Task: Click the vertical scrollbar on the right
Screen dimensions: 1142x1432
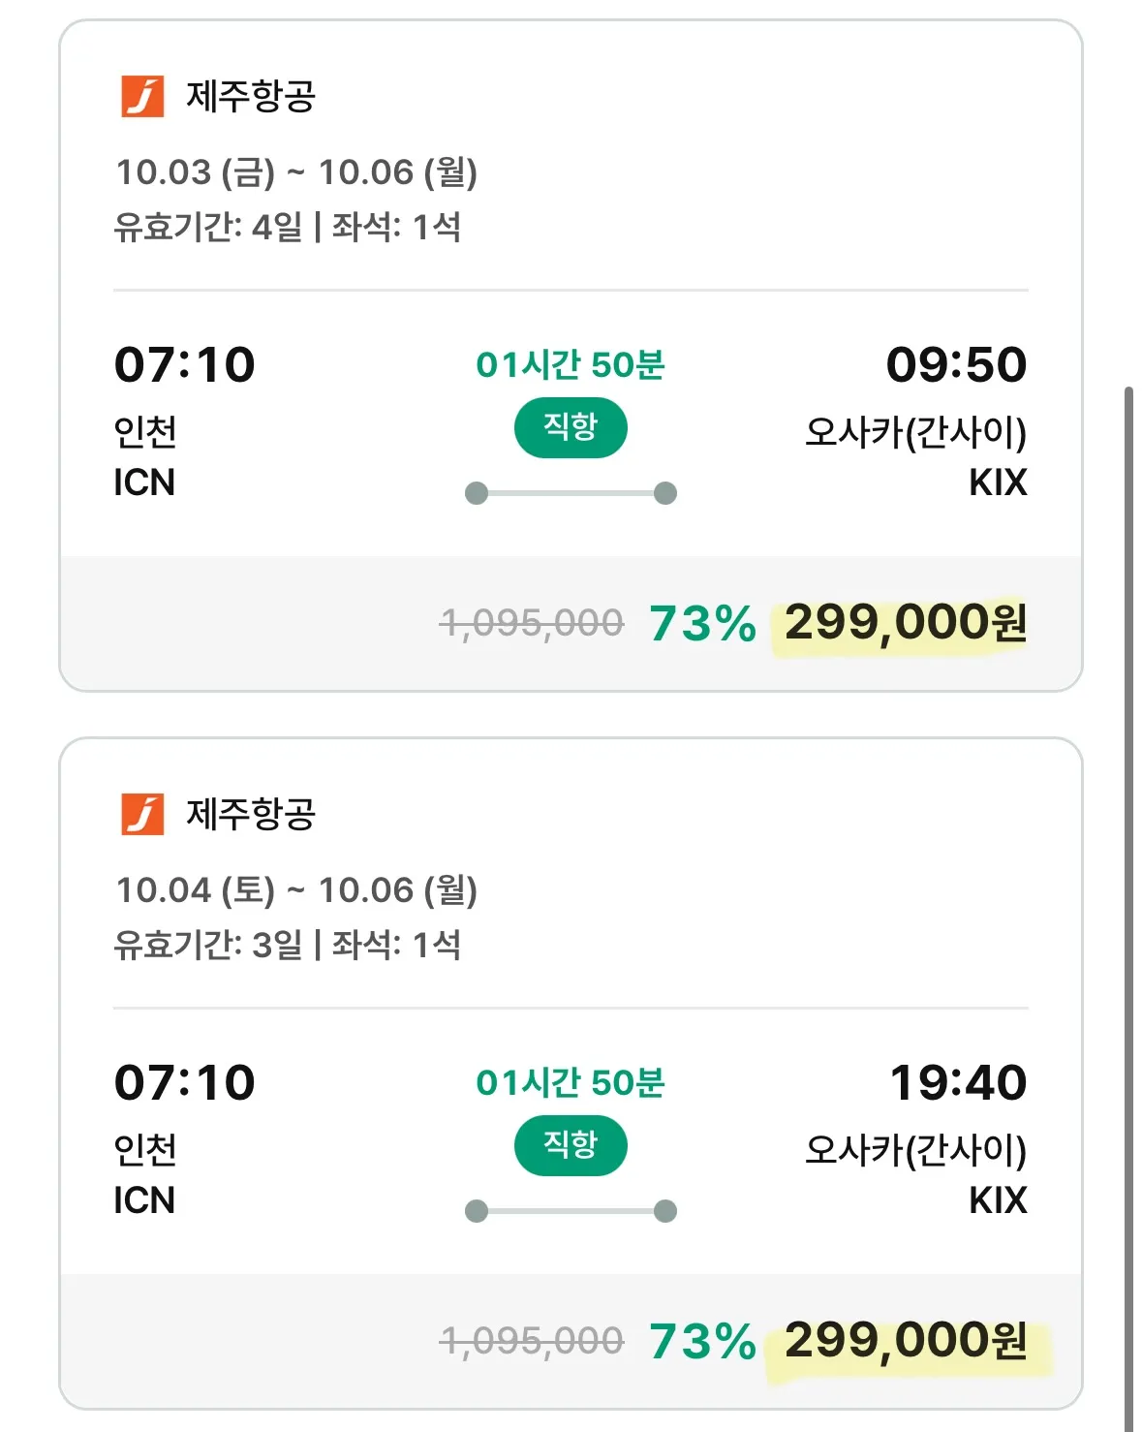Action: pyautogui.click(x=1128, y=872)
